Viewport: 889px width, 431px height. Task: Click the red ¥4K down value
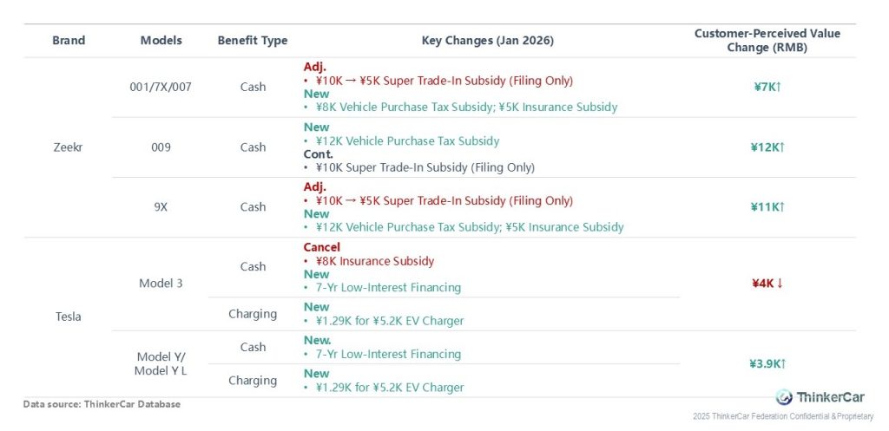767,283
